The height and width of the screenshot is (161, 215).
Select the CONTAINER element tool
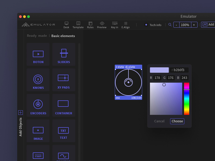pos(63,106)
